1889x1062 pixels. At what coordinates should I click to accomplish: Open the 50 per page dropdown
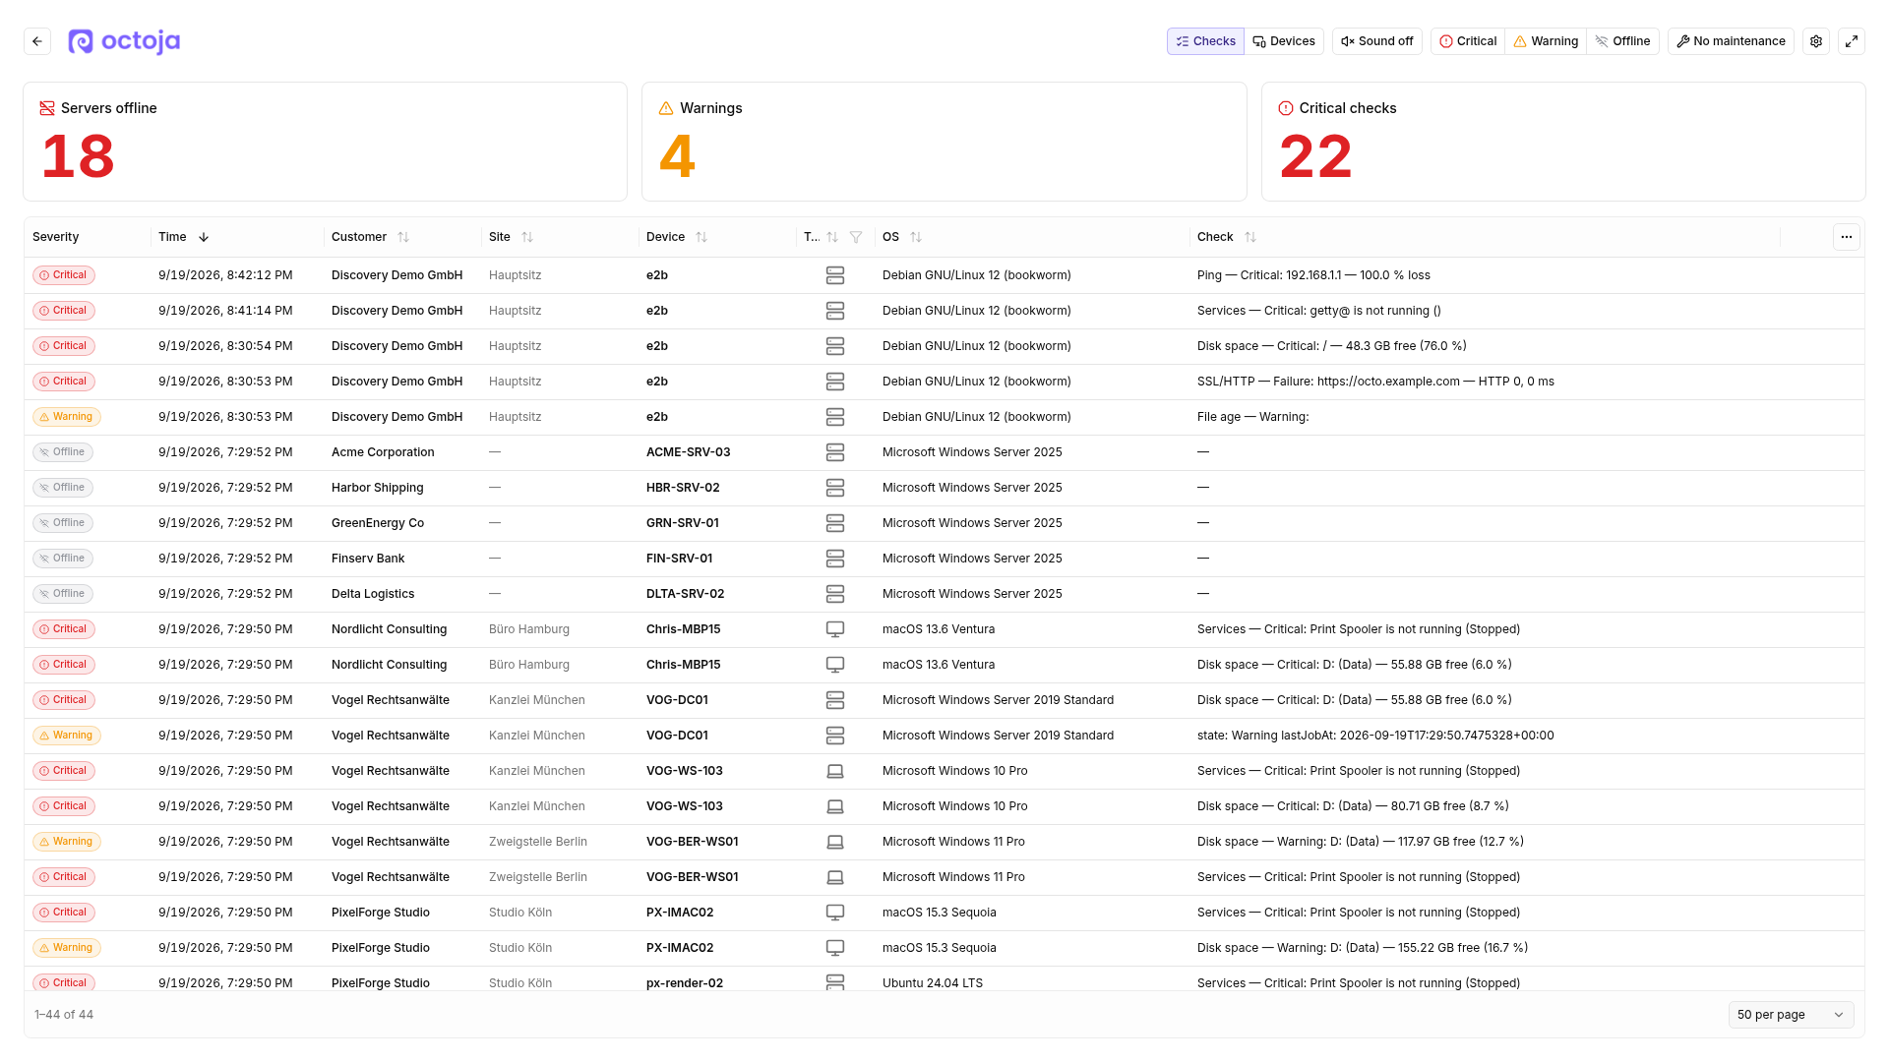[1791, 1015]
